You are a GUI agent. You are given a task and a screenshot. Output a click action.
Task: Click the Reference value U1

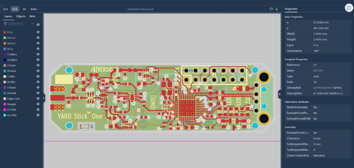click(x=315, y=65)
